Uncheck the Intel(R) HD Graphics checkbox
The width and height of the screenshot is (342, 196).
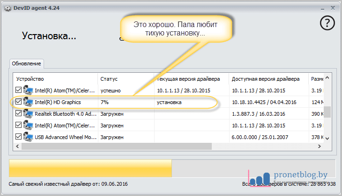pyautogui.click(x=19, y=102)
